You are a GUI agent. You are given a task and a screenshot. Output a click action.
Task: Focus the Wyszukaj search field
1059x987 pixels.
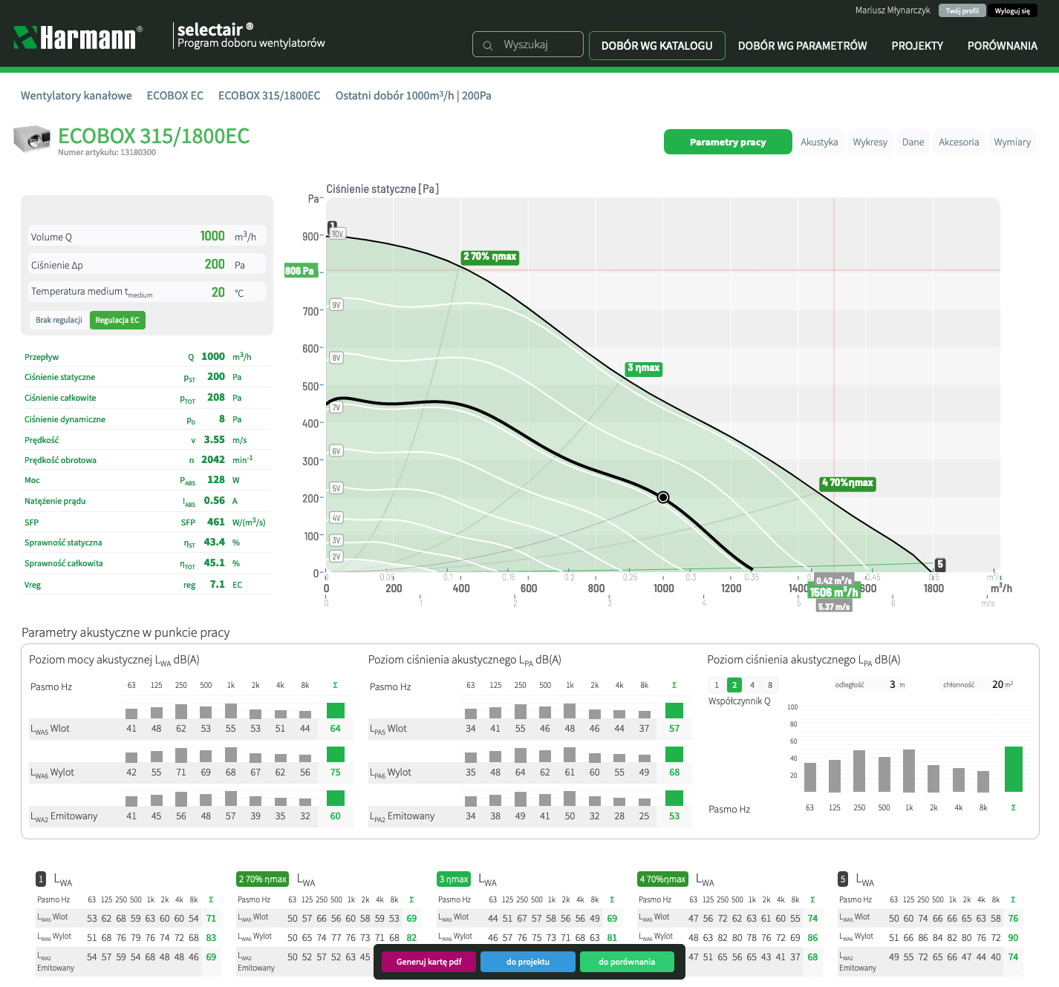[x=528, y=45]
